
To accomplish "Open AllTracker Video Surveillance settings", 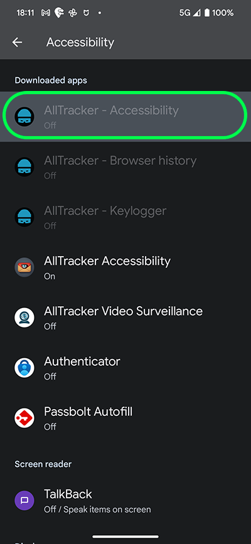I will pyautogui.click(x=125, y=317).
